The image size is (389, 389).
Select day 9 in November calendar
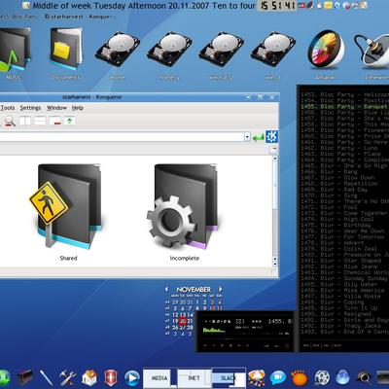[205, 308]
